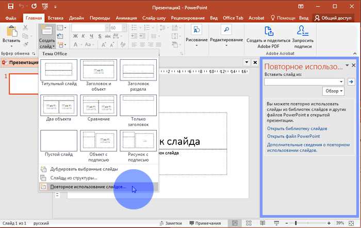Image resolution: width=361 pixels, height=228 pixels.
Task: Click the Вход sign-in link
Action: (304, 18)
